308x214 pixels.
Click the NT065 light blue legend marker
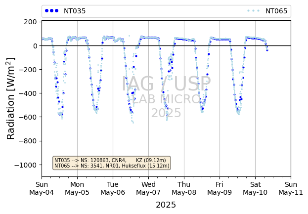point(254,11)
